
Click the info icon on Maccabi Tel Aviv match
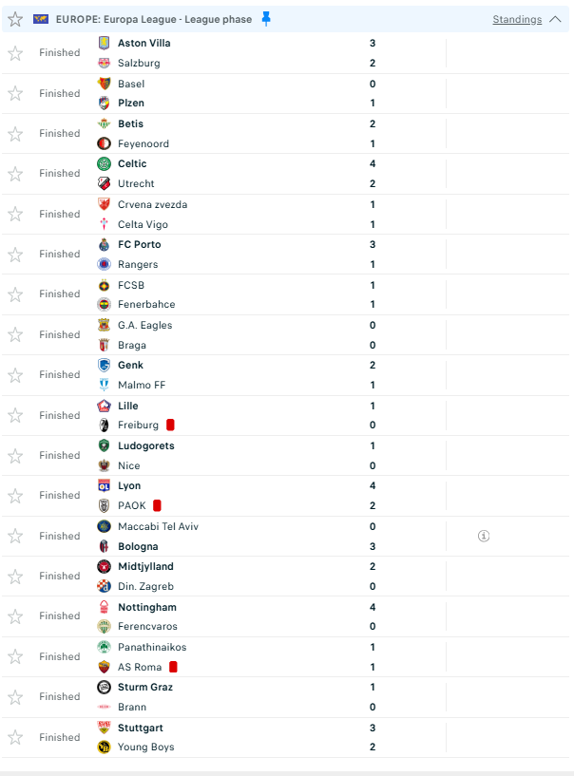point(483,536)
